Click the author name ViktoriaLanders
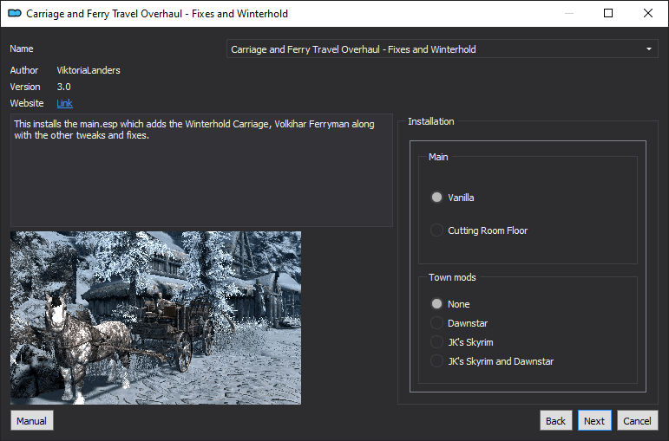Viewport: 669px width, 441px height. tap(89, 70)
